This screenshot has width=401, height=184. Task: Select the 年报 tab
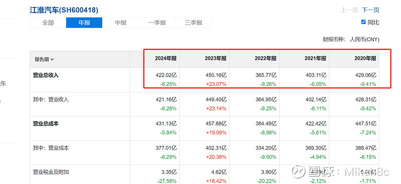(x=84, y=22)
